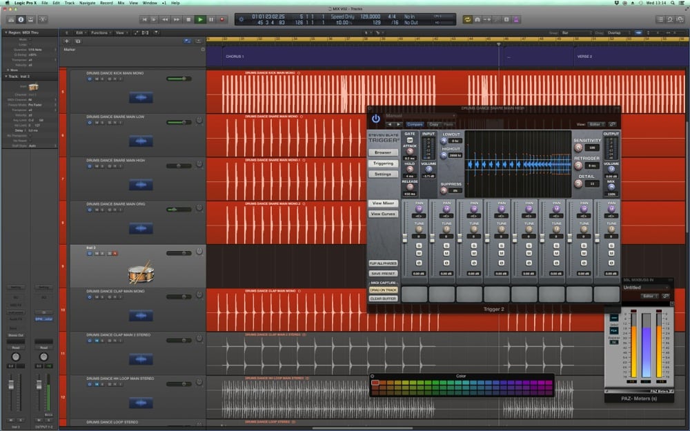This screenshot has height=431, width=690.
Task: Toggle the Inspector info button
Action: pos(21,19)
